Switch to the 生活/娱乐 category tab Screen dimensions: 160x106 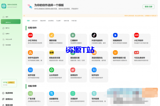51,21
